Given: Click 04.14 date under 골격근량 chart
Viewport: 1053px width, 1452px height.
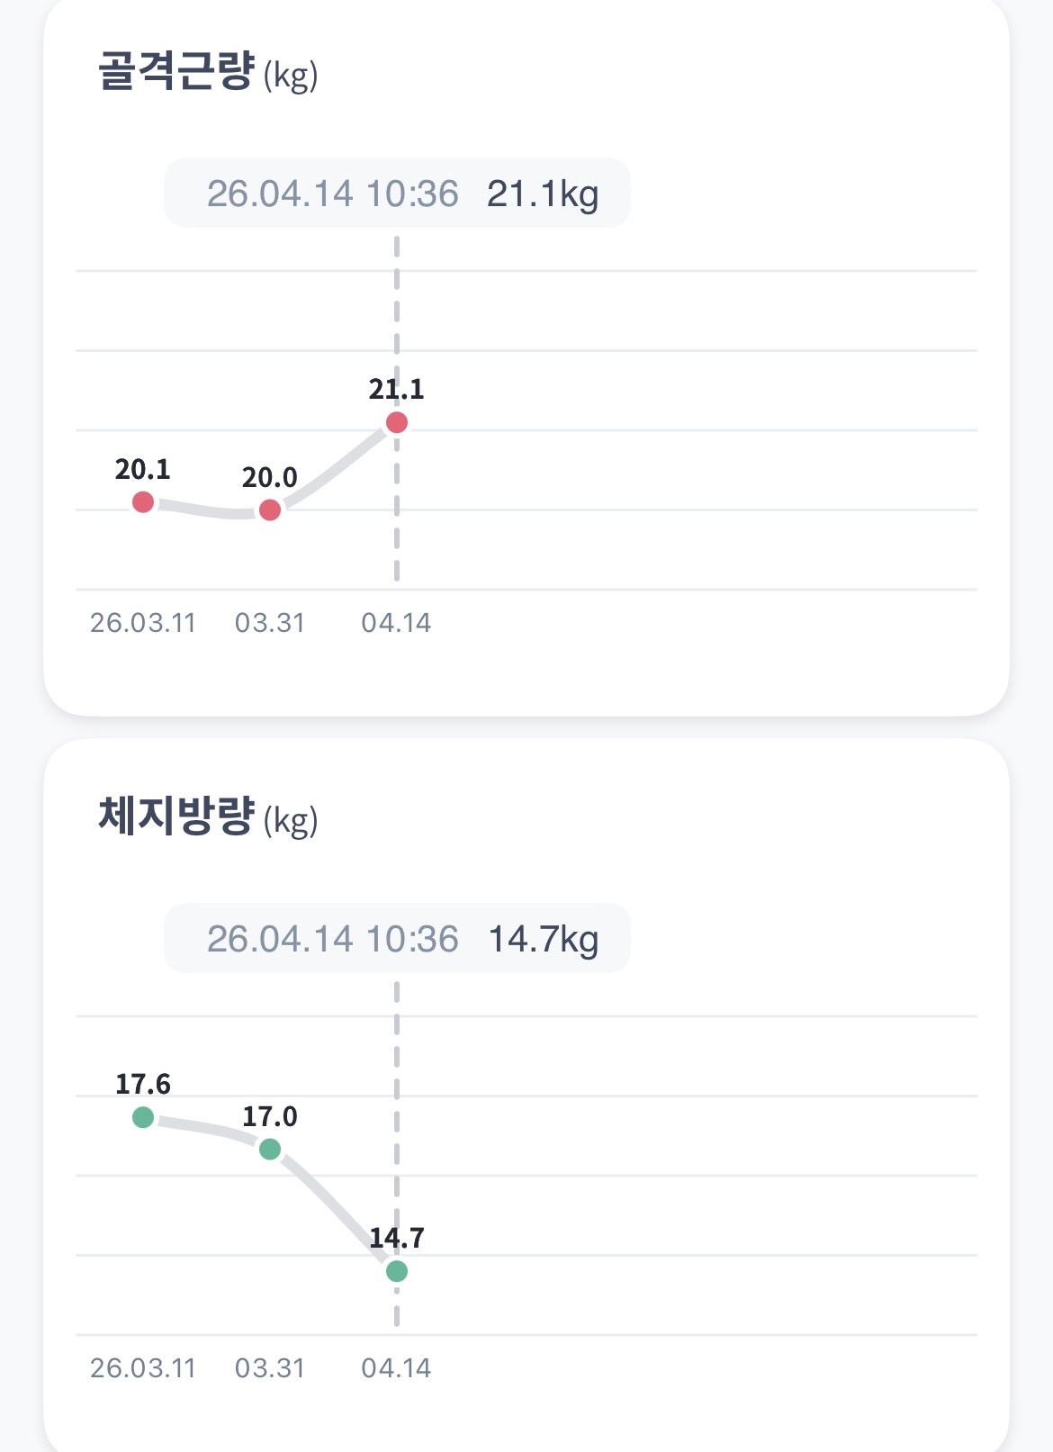Looking at the screenshot, I should point(396,623).
